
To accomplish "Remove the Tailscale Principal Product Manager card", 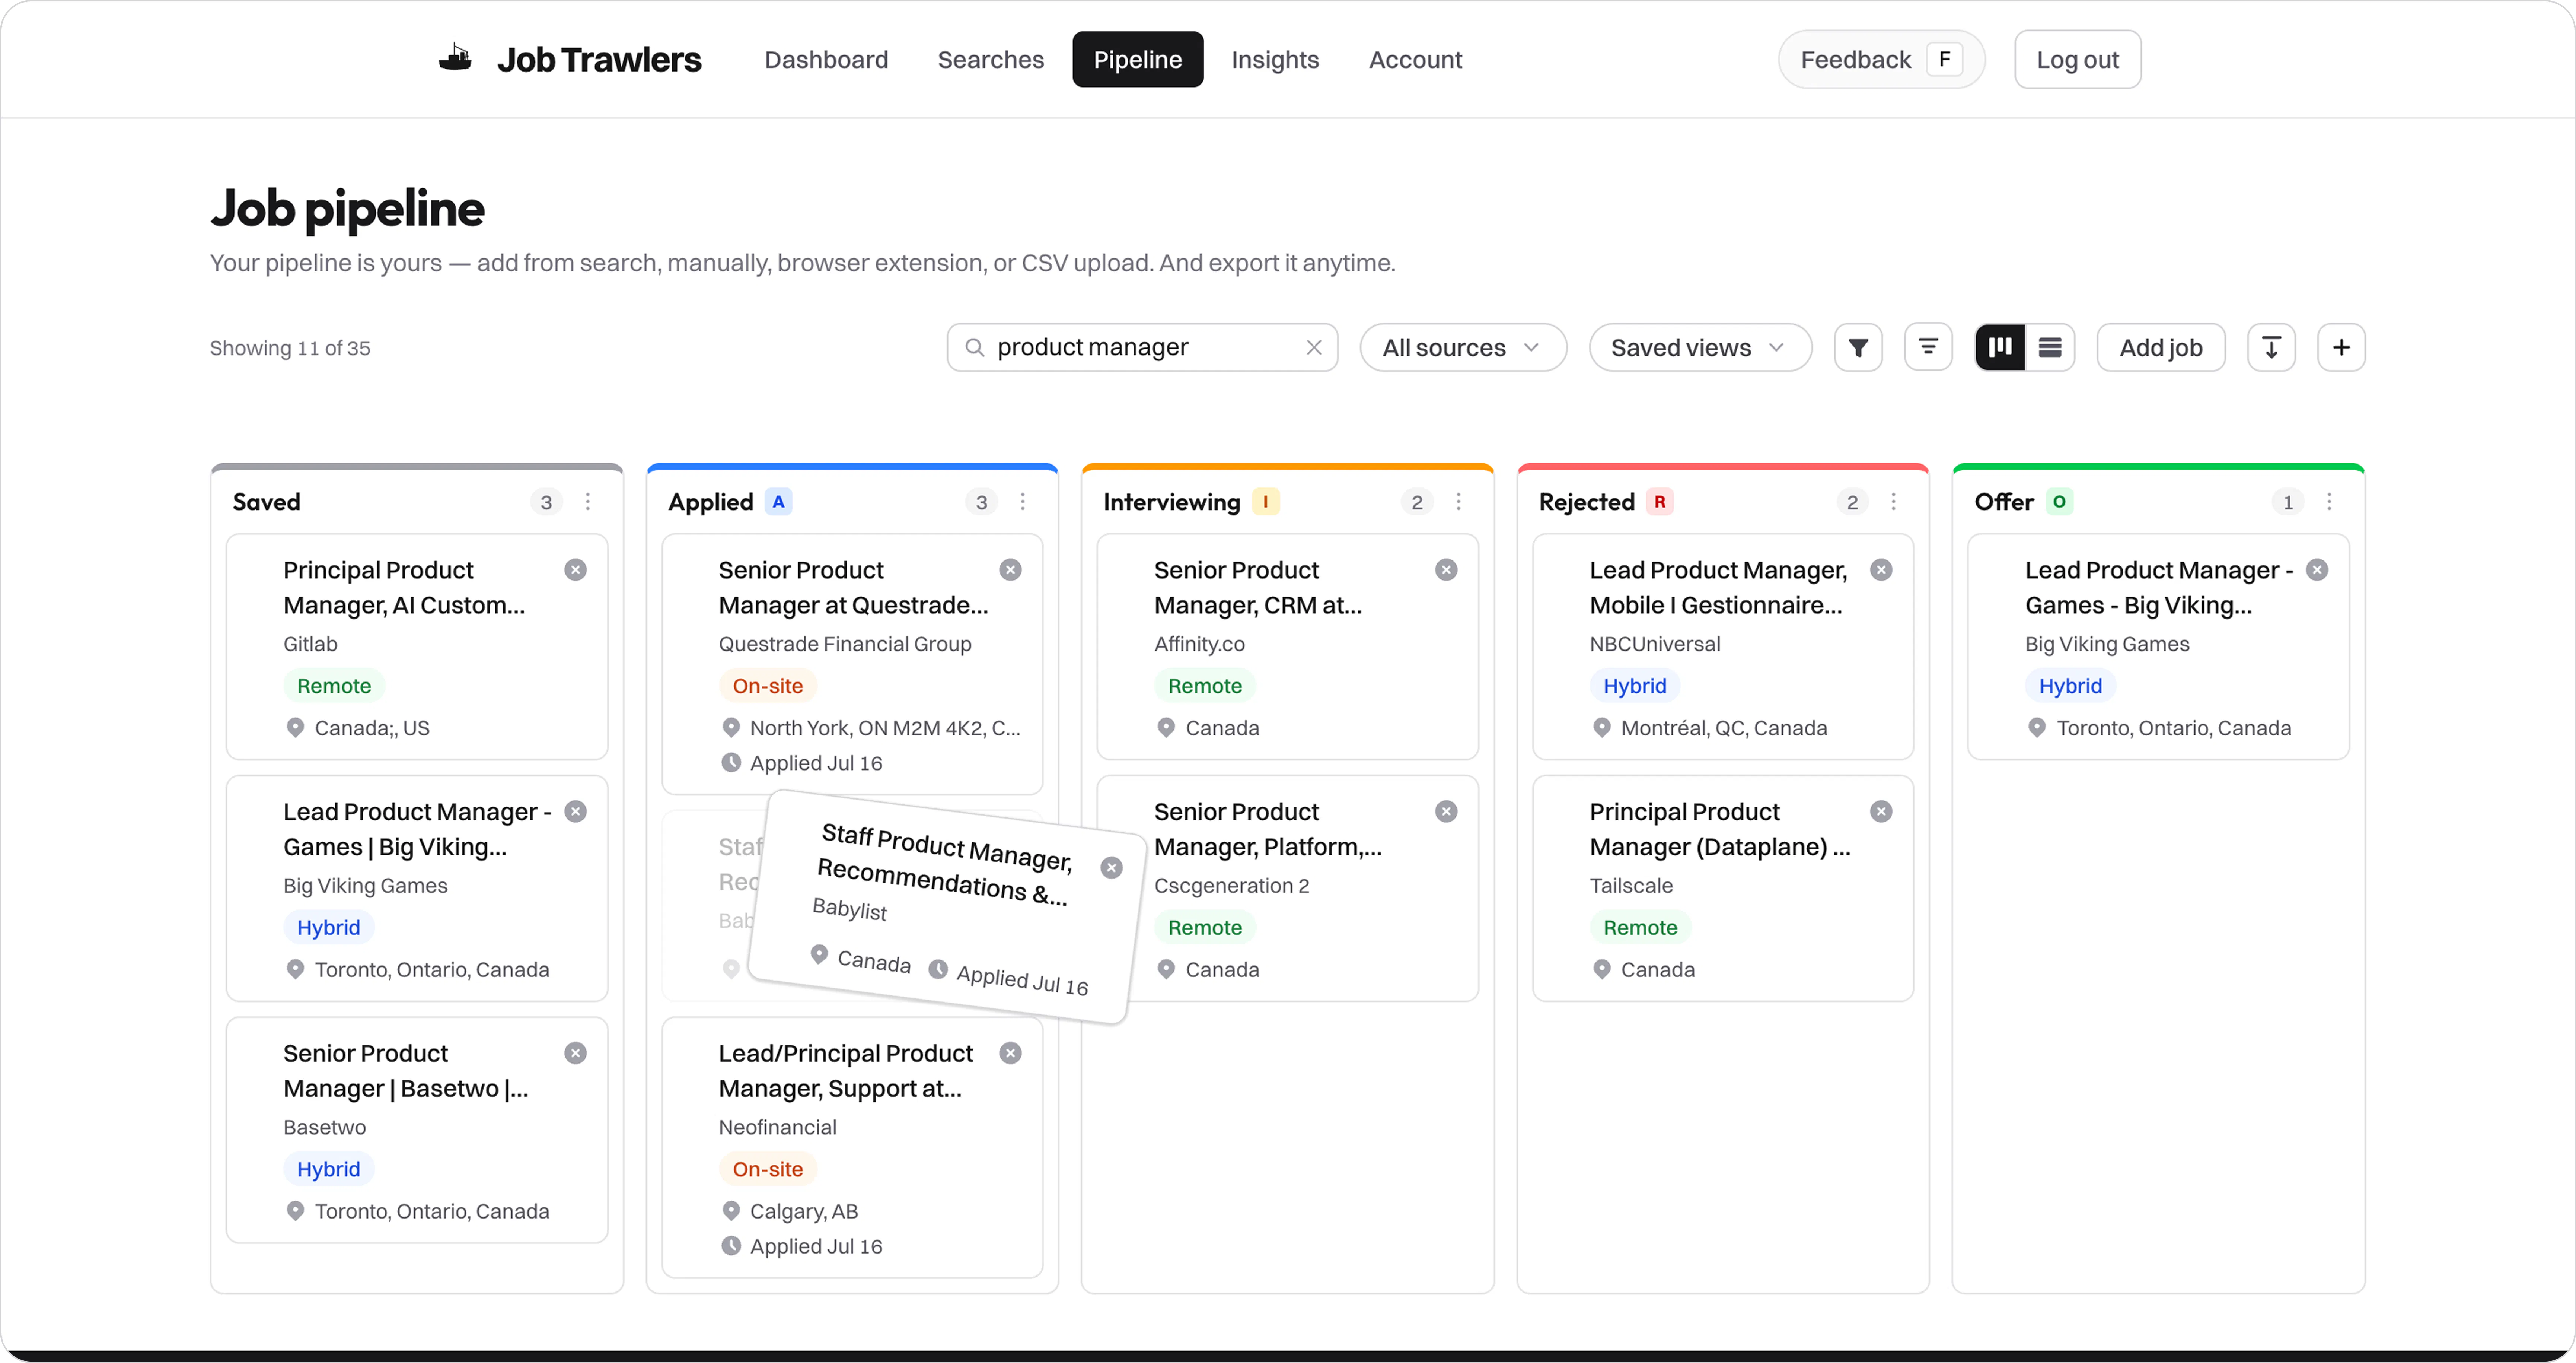I will (x=1881, y=811).
